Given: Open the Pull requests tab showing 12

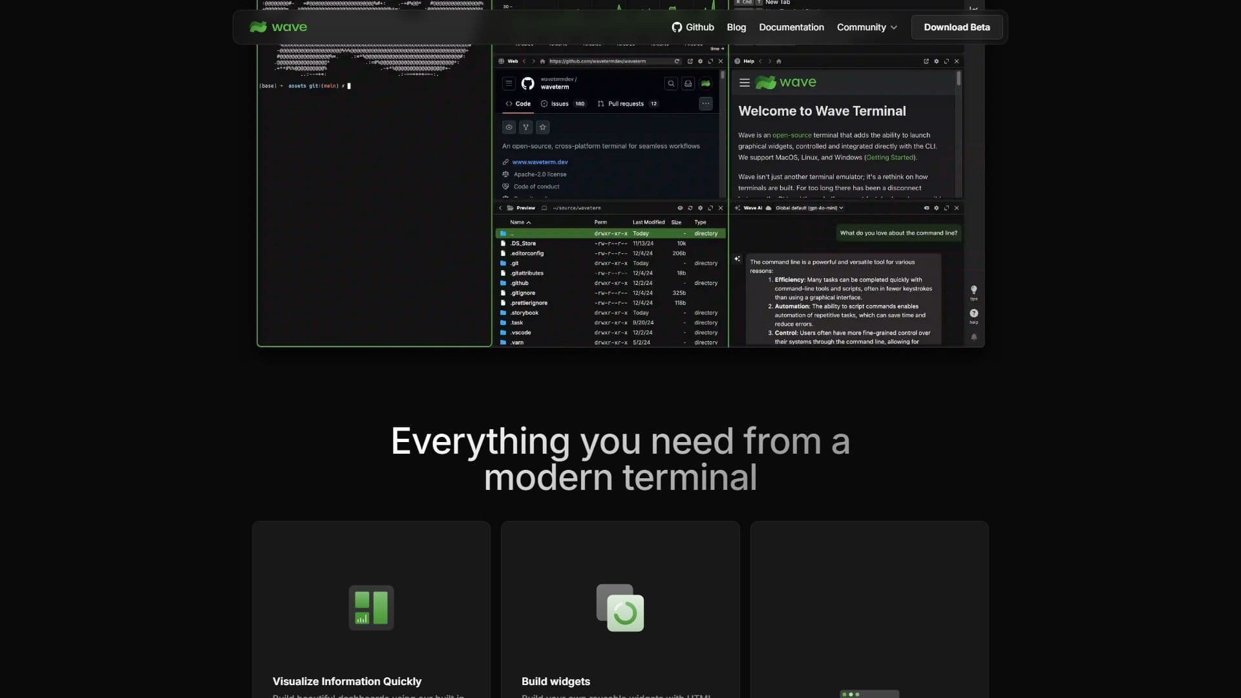Looking at the screenshot, I should tap(628, 103).
